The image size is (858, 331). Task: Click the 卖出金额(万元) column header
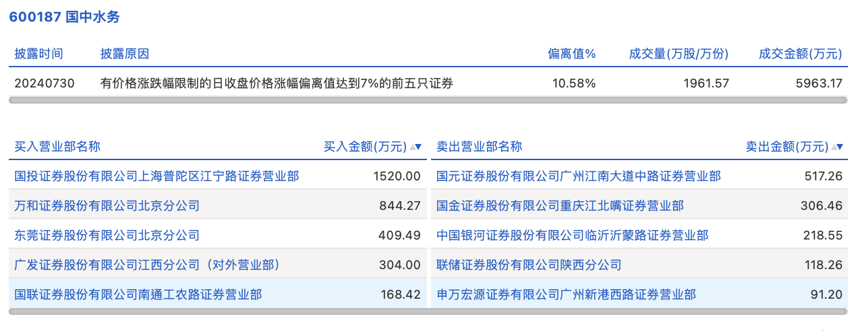point(786,147)
